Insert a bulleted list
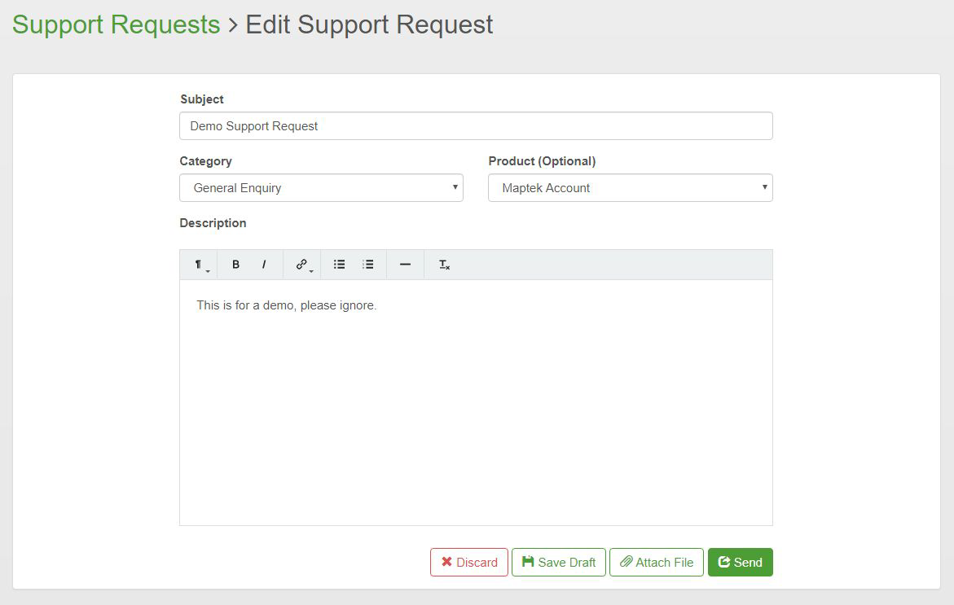This screenshot has height=605, width=954. pyautogui.click(x=340, y=265)
